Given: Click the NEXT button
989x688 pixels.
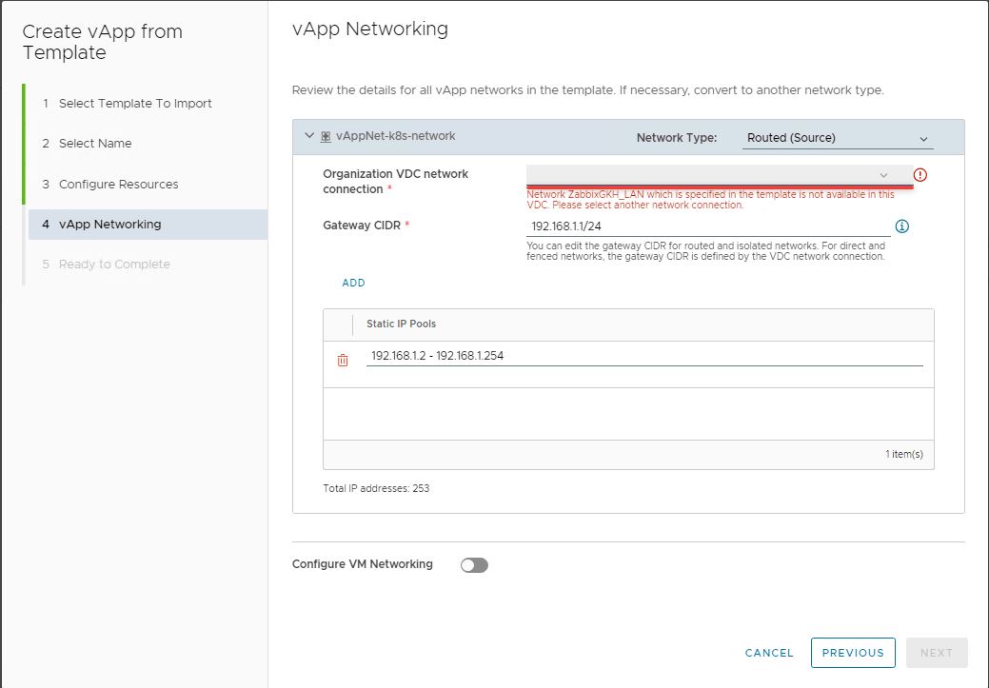Looking at the screenshot, I should [936, 653].
